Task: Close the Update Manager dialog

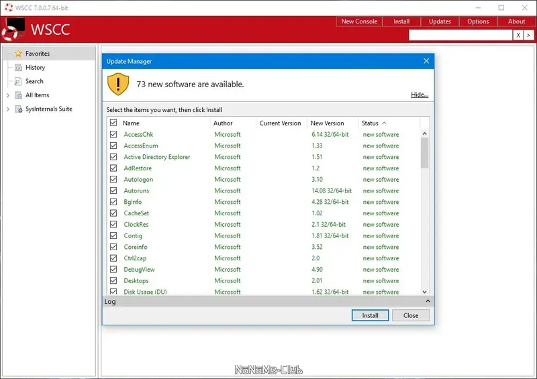Action: [x=426, y=61]
